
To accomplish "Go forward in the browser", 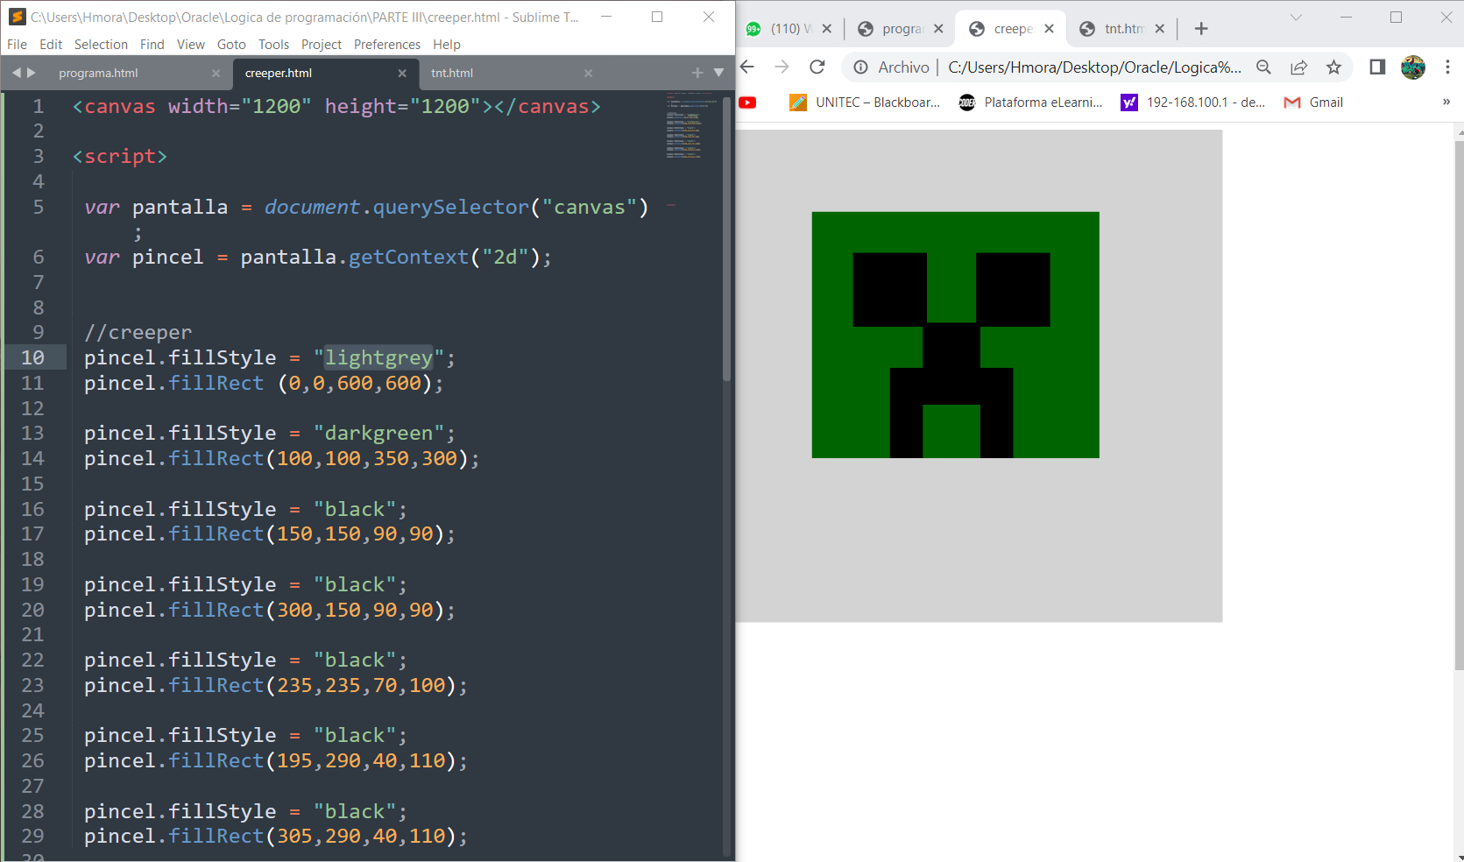I will [782, 67].
